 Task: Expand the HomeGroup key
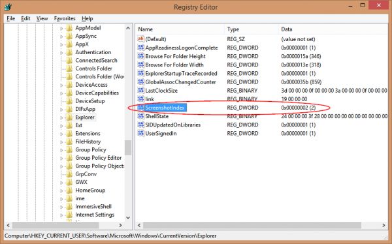tap(61, 191)
